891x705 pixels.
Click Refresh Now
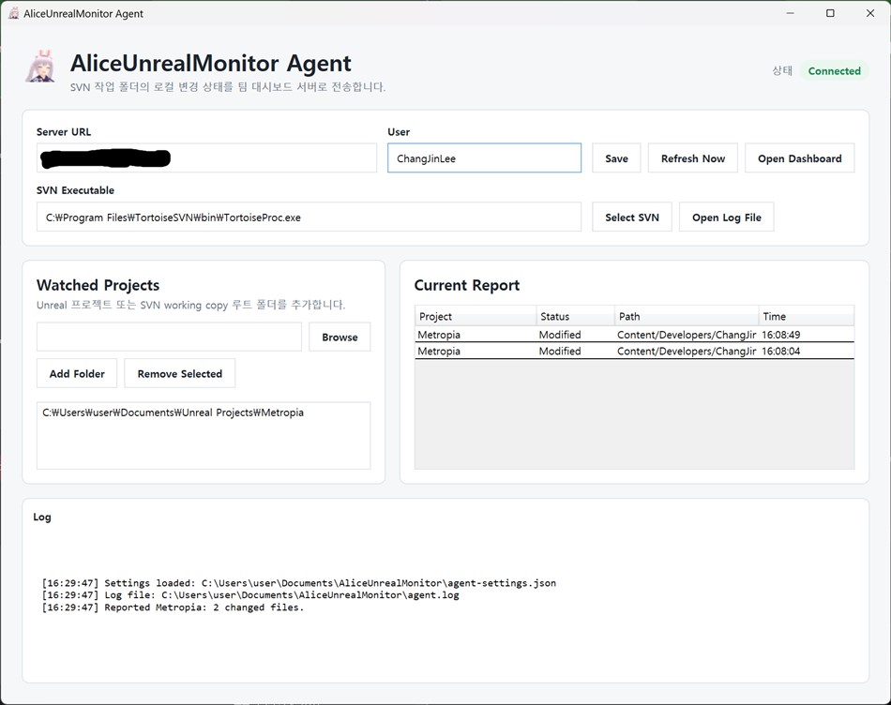click(x=693, y=157)
